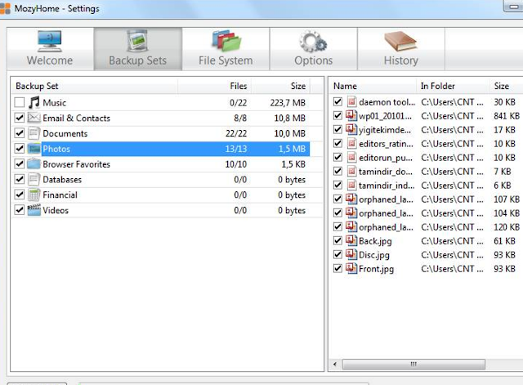Viewport: 523px width, 385px height.
Task: Click the tamindir_do file icon
Action: click(351, 171)
